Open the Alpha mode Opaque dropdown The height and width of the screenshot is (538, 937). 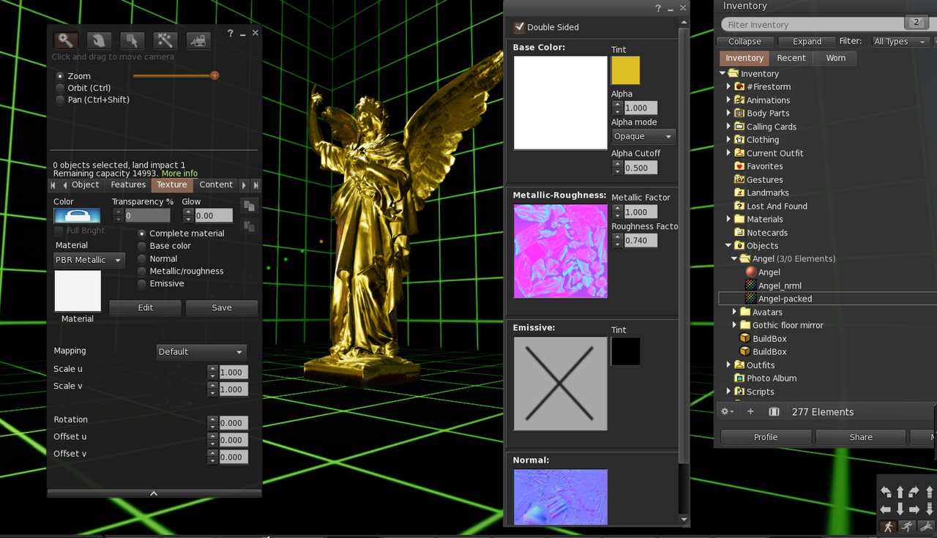[x=643, y=136]
